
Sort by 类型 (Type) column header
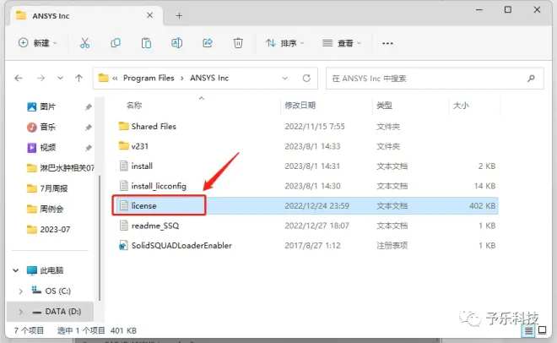tap(384, 106)
